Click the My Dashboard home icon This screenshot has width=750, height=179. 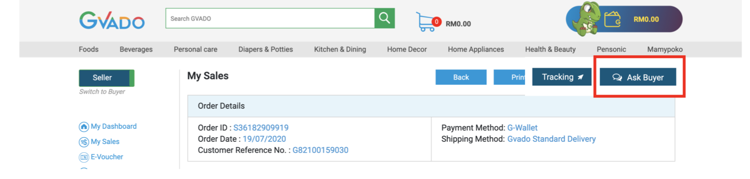coord(84,127)
